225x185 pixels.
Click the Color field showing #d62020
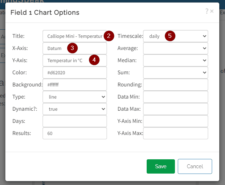coord(74,72)
